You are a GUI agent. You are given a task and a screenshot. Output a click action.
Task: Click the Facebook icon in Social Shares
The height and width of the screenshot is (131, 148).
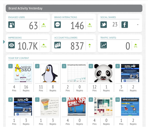pos(125,25)
